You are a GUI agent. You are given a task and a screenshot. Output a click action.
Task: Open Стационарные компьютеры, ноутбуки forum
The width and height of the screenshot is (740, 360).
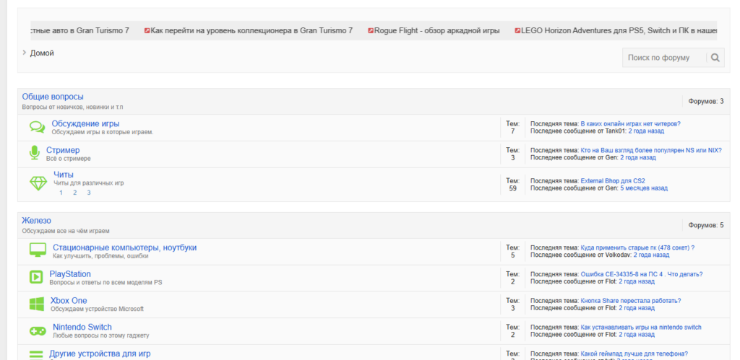(124, 247)
